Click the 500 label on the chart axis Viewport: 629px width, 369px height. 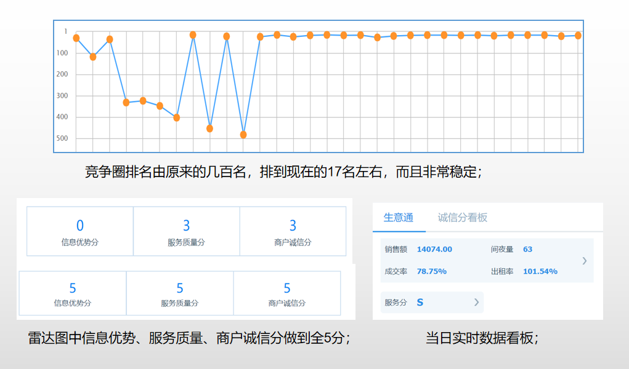[62, 138]
